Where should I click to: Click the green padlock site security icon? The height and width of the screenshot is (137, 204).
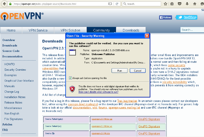tap(11, 4)
